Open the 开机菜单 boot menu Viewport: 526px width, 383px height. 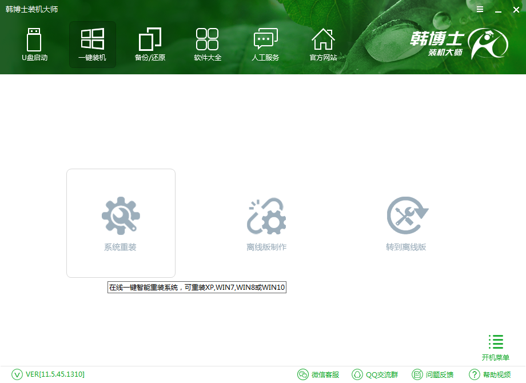pos(495,345)
